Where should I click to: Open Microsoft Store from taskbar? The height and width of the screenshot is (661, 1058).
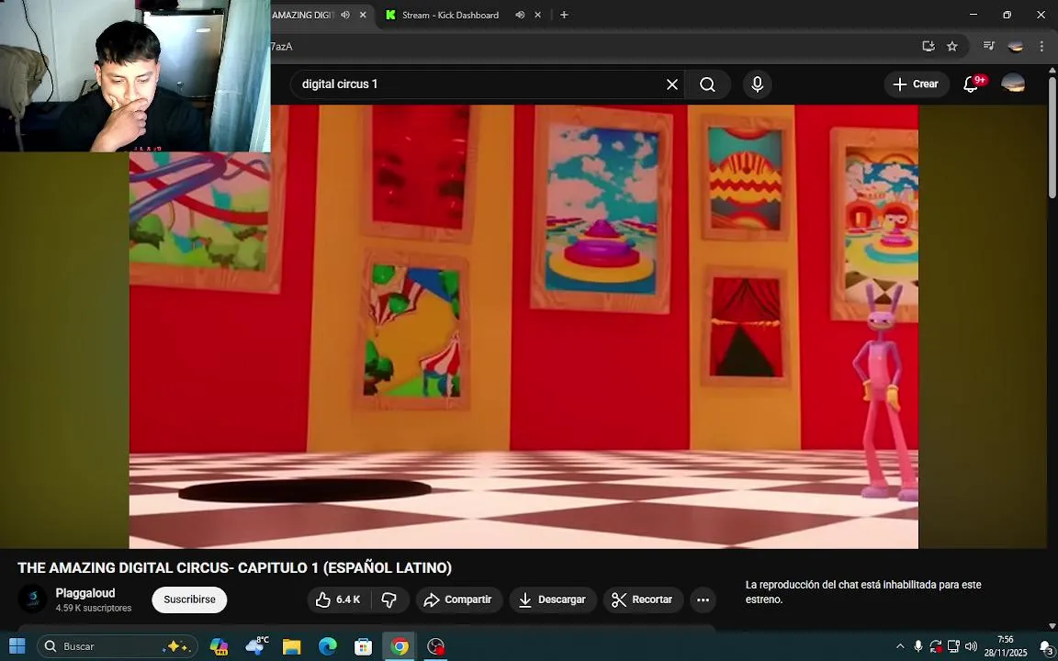coord(363,647)
